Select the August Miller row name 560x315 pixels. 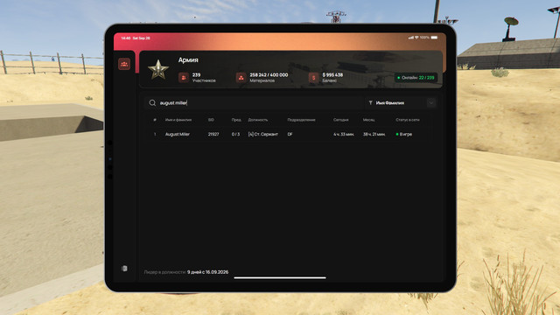[177, 134]
